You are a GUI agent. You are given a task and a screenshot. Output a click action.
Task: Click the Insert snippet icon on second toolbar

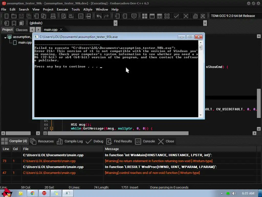pos(6,23)
